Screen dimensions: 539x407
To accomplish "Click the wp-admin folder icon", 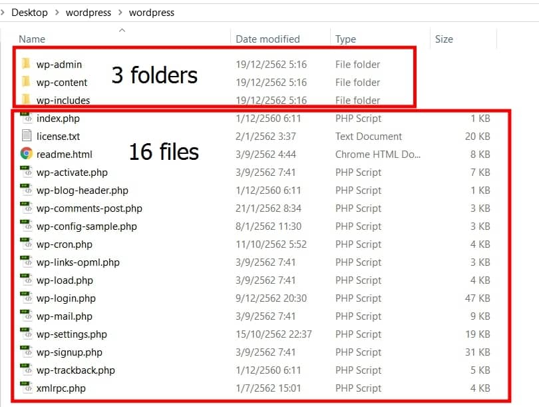I will (x=26, y=64).
